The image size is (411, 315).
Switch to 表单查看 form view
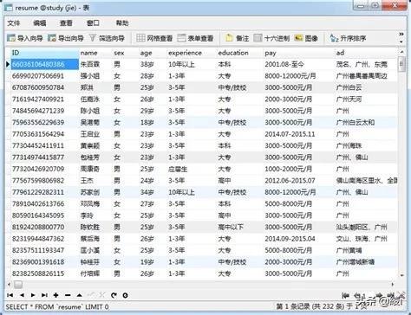pyautogui.click(x=196, y=38)
